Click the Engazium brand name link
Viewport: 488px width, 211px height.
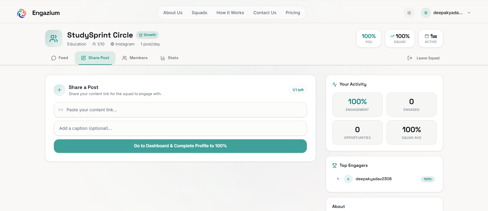coord(46,13)
